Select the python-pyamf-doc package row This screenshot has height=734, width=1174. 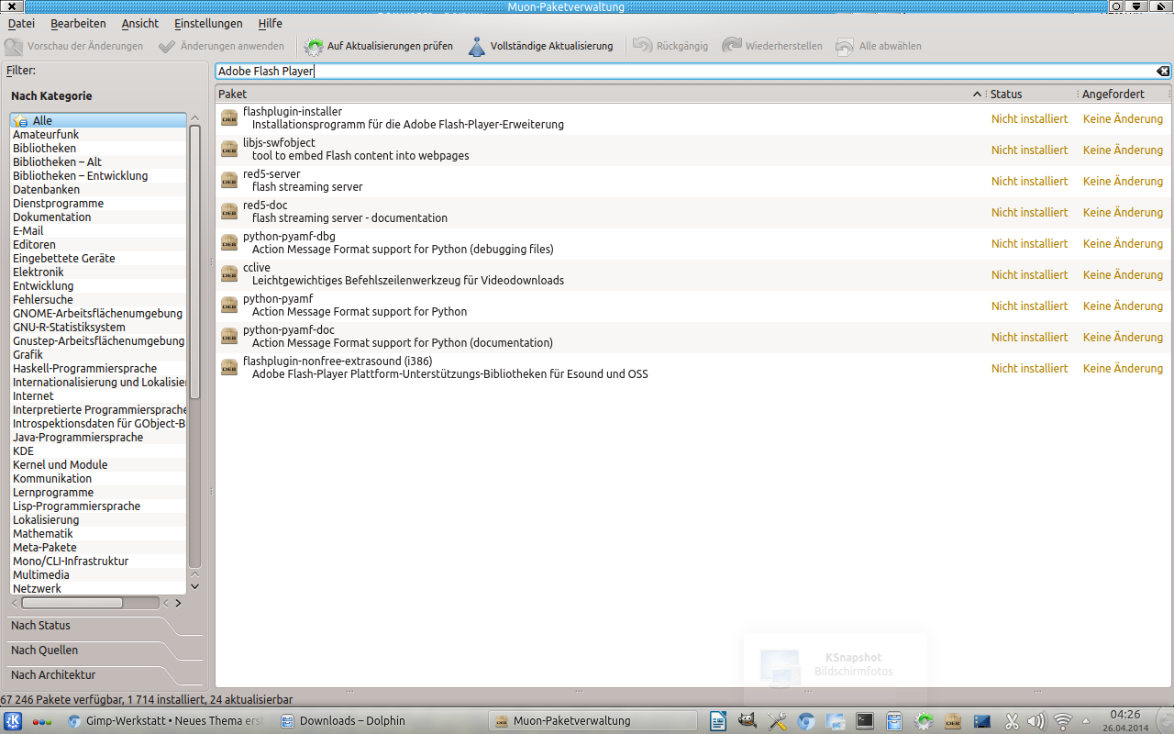(693, 337)
